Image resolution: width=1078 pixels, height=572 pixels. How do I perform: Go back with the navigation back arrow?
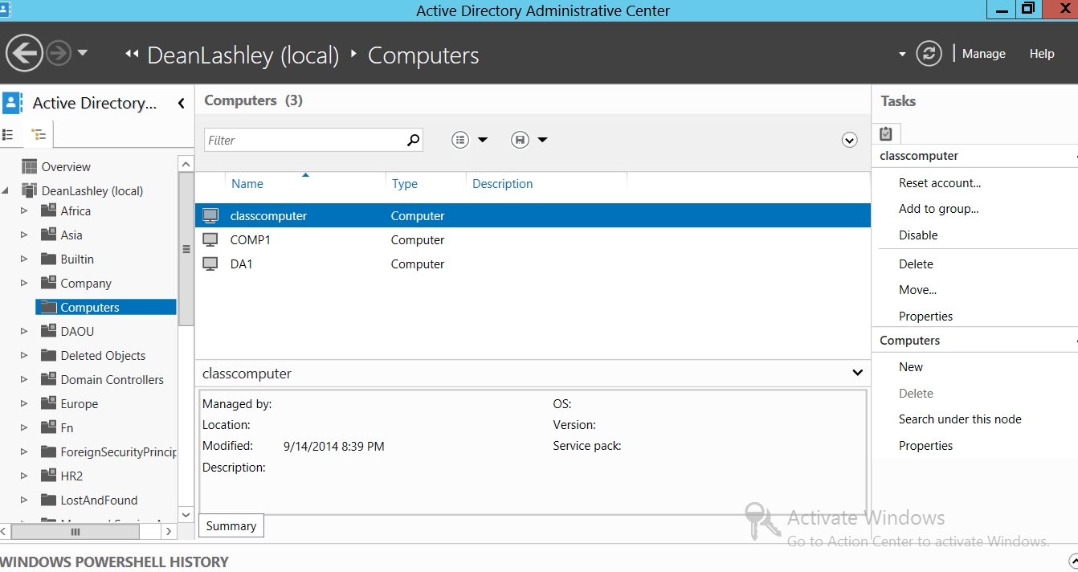(x=24, y=54)
